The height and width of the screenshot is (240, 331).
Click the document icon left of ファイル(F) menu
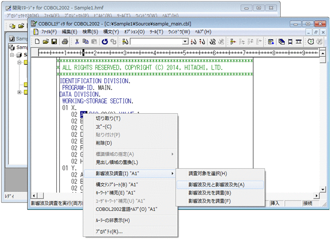[x=36, y=32]
